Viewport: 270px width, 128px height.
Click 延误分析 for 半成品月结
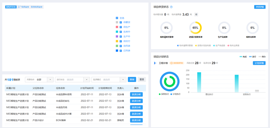click(x=136, y=108)
